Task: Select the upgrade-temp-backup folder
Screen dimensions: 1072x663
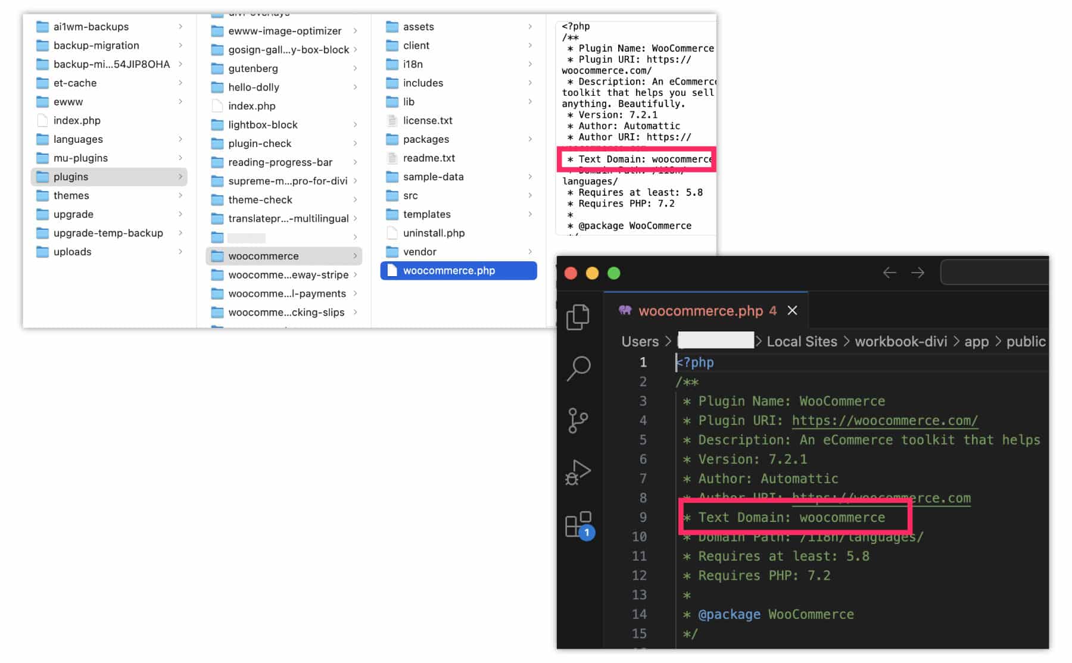Action: (x=109, y=233)
